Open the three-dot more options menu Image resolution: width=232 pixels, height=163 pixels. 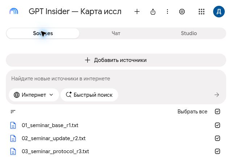tap(167, 12)
